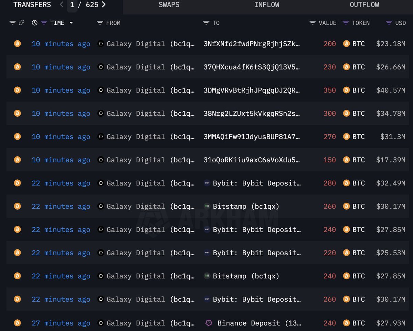Click the value 270 in the VALUE column
This screenshot has width=413, height=331.
330,137
